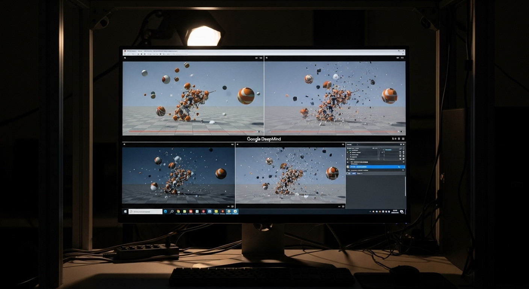Viewport: 529px width, 289px height.
Task: Click the maximize icon of the upper-left simulation viewport
Action: pyautogui.click(x=261, y=58)
